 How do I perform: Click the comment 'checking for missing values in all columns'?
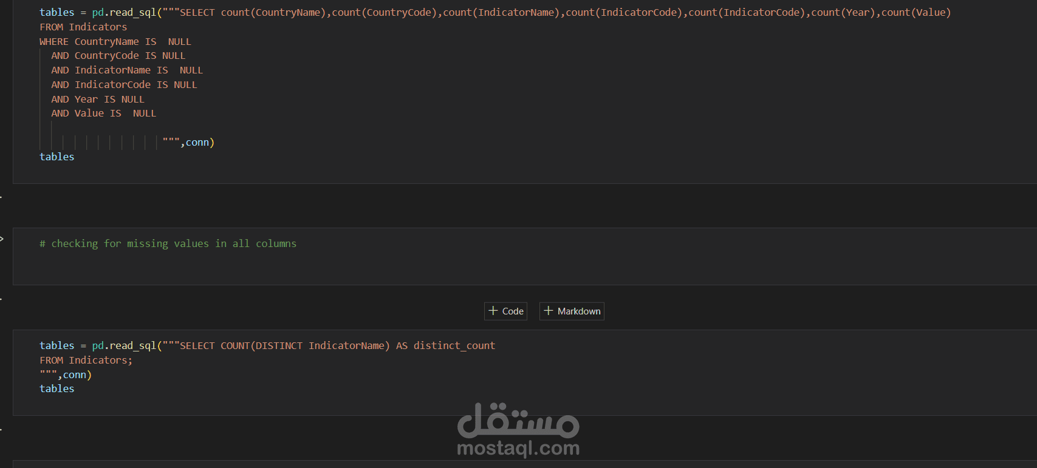pos(168,243)
